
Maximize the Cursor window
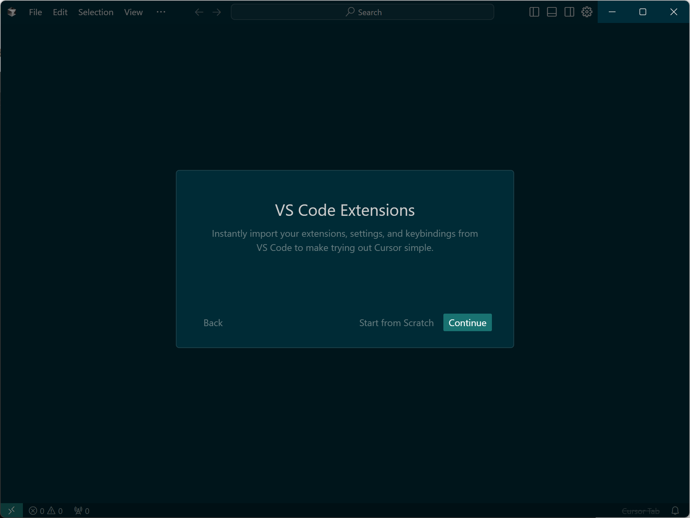643,12
